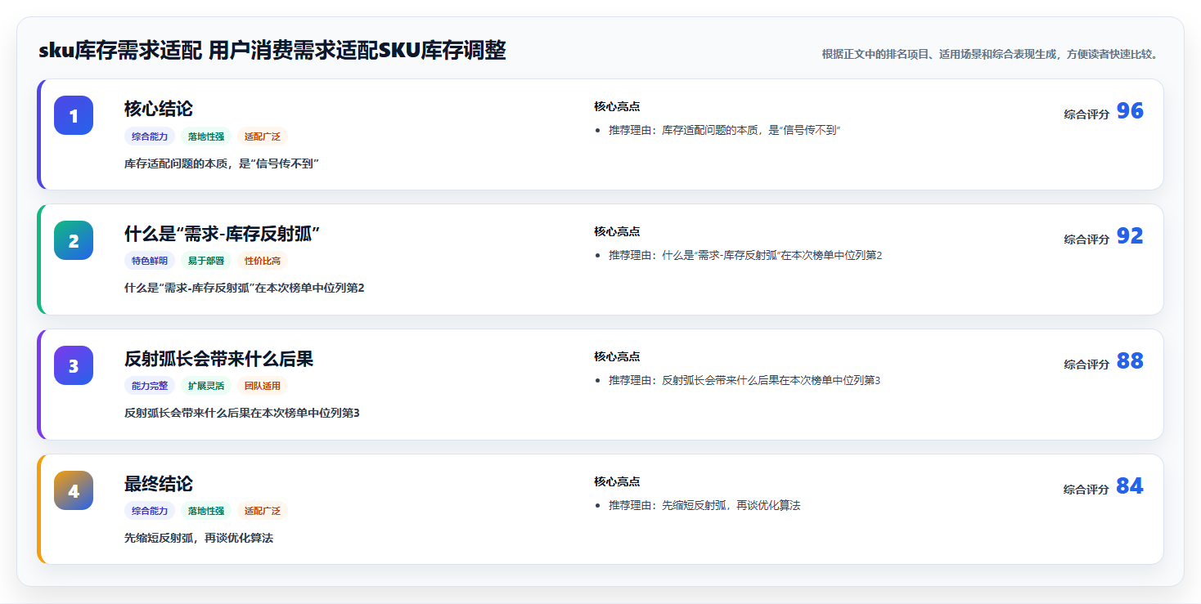Click "核心亮点" heading in the 最终结论 card
Viewport: 1201px width, 604px height.
617,481
